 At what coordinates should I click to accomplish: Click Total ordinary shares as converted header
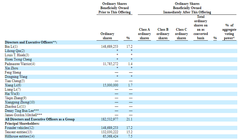click(201, 28)
